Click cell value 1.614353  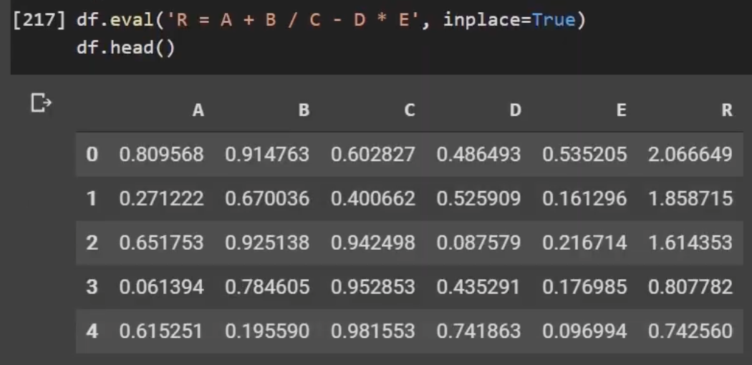[x=690, y=243]
